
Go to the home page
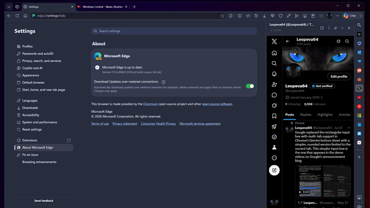click(25, 16)
